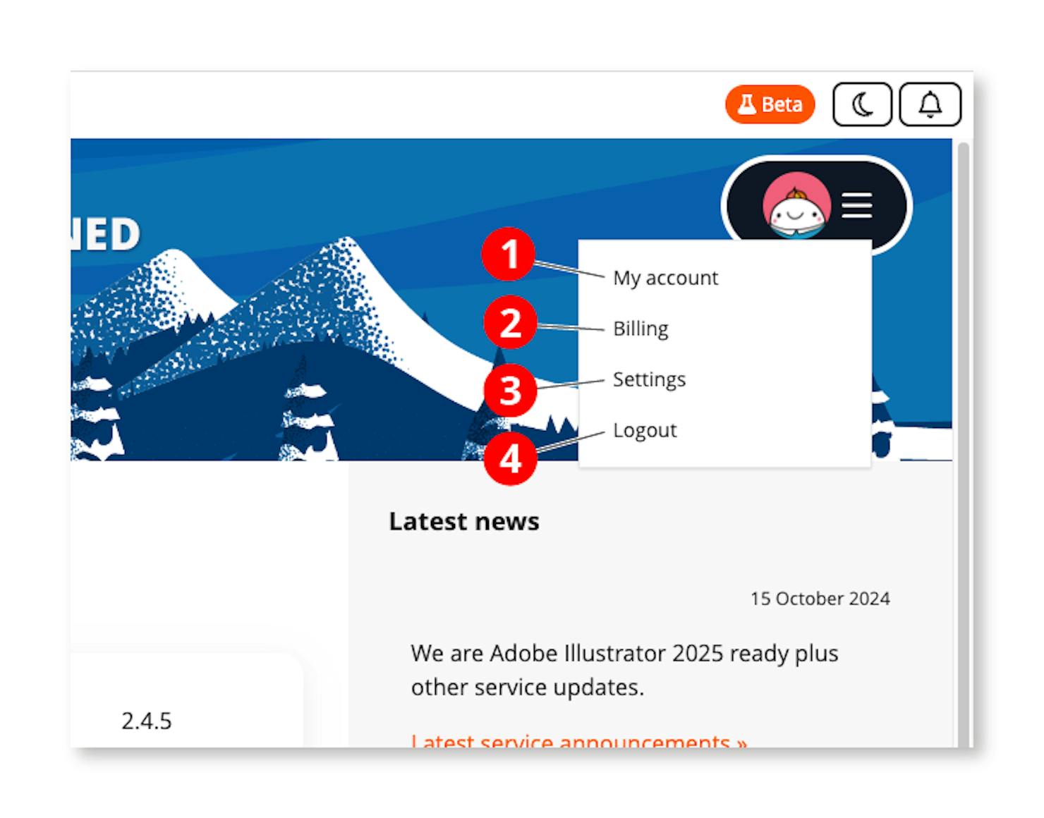Toggle night theme using the crescent button
This screenshot has width=1044, height=818.
[863, 104]
